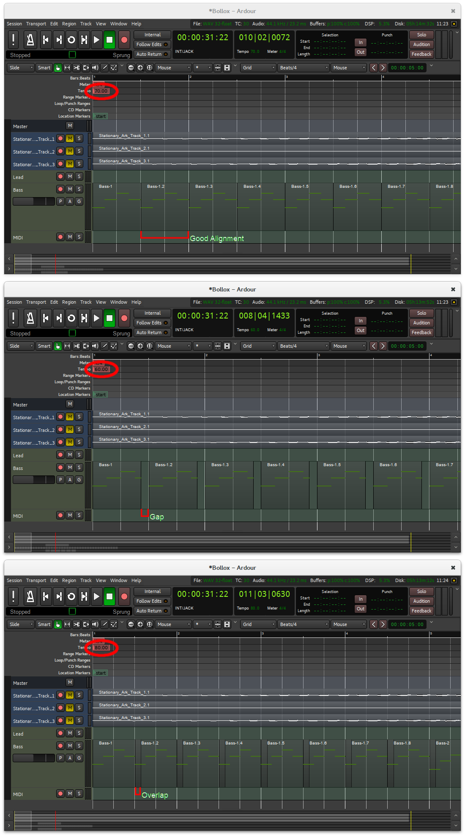Open the Transport menu in the tempo 70 window
465x835 pixels.
[x=36, y=24]
